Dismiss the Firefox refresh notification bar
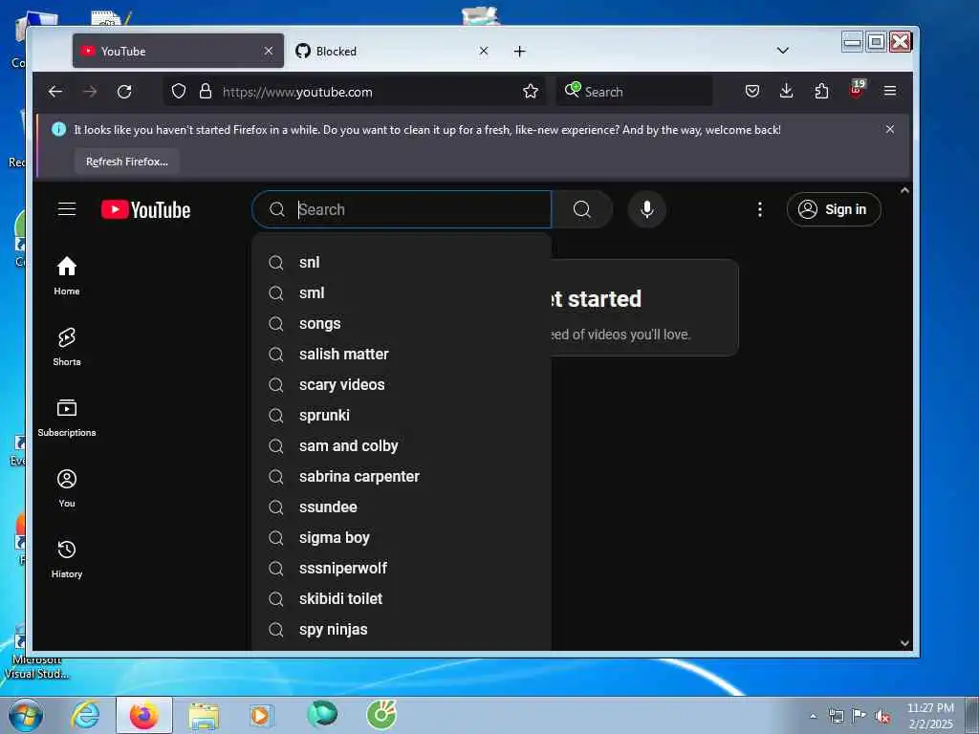Image resolution: width=979 pixels, height=734 pixels. 890,129
